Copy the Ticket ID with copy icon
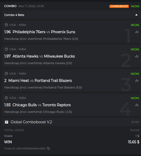This screenshot has height=156, width=141. click(x=48, y=148)
